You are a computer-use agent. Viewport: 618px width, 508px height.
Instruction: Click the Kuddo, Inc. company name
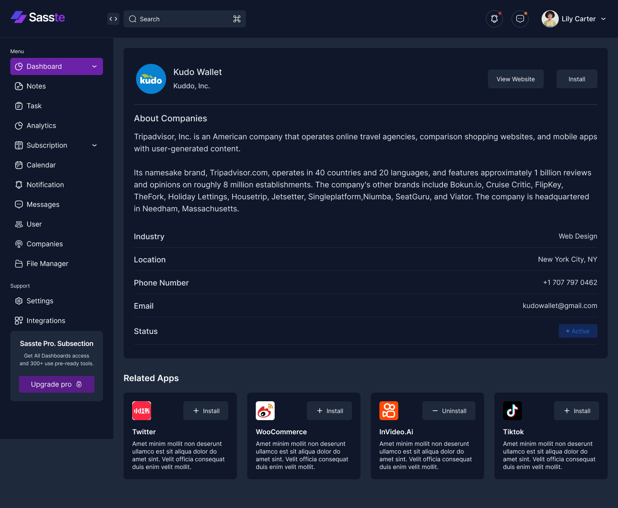point(191,86)
